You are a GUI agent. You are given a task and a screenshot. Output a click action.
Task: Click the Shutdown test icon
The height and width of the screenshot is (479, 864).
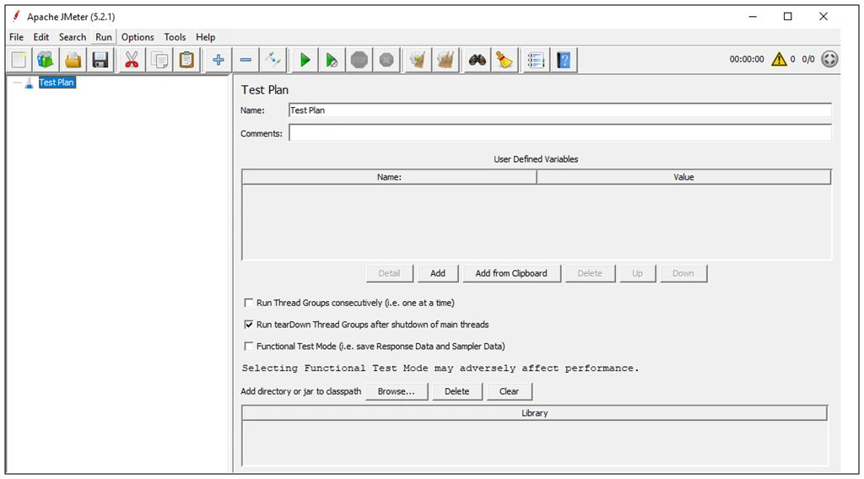(x=386, y=60)
